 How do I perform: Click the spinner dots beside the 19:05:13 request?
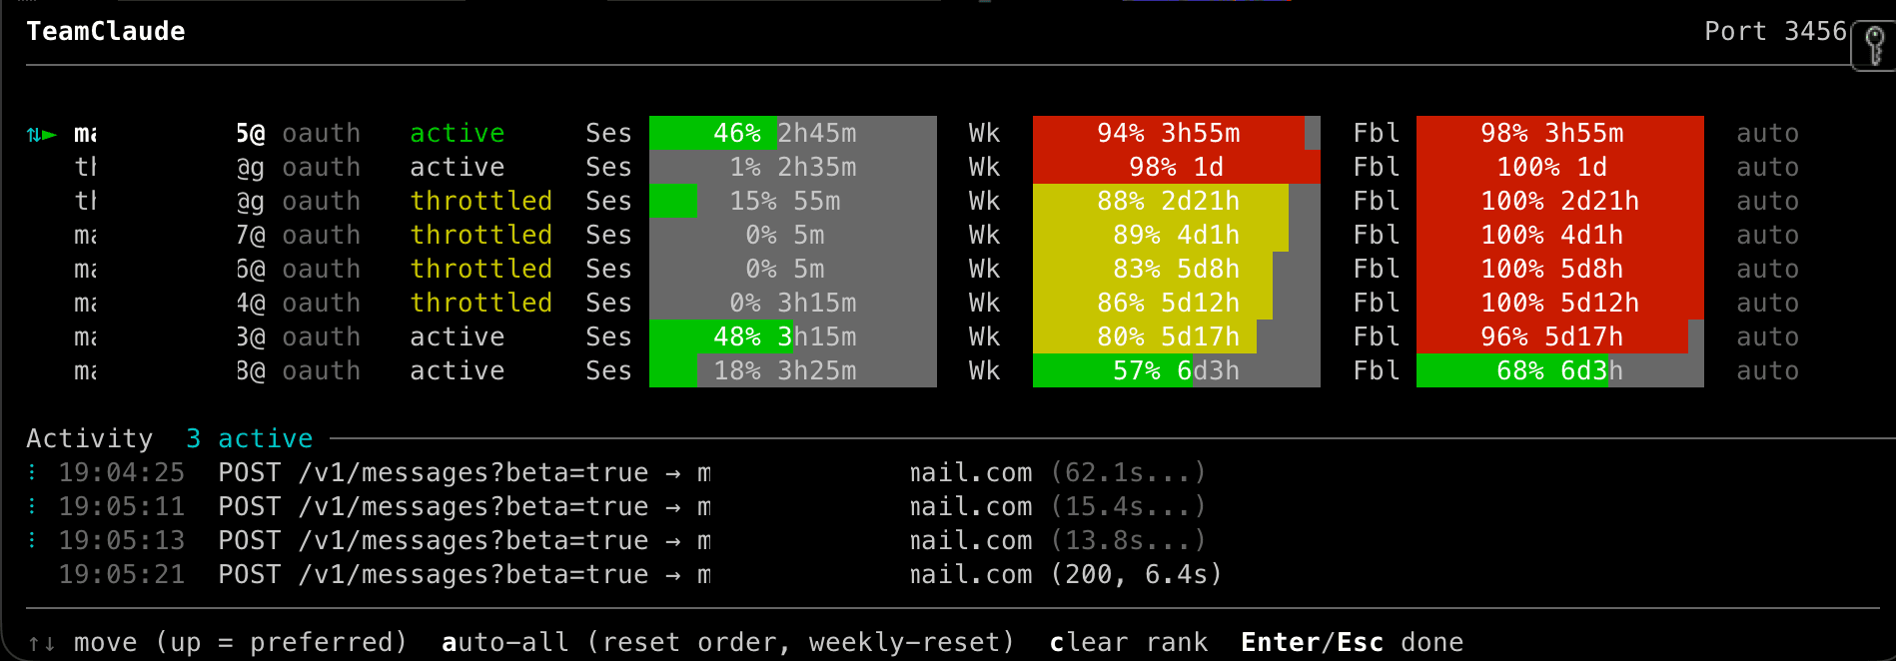[x=33, y=540]
